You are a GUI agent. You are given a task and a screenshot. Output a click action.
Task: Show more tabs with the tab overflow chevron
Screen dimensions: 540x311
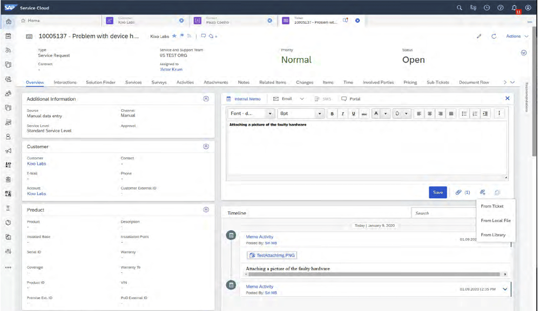pyautogui.click(x=505, y=82)
